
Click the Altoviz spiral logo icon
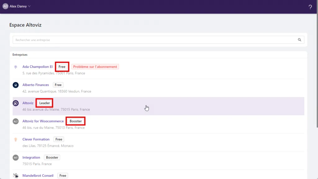tap(16, 103)
